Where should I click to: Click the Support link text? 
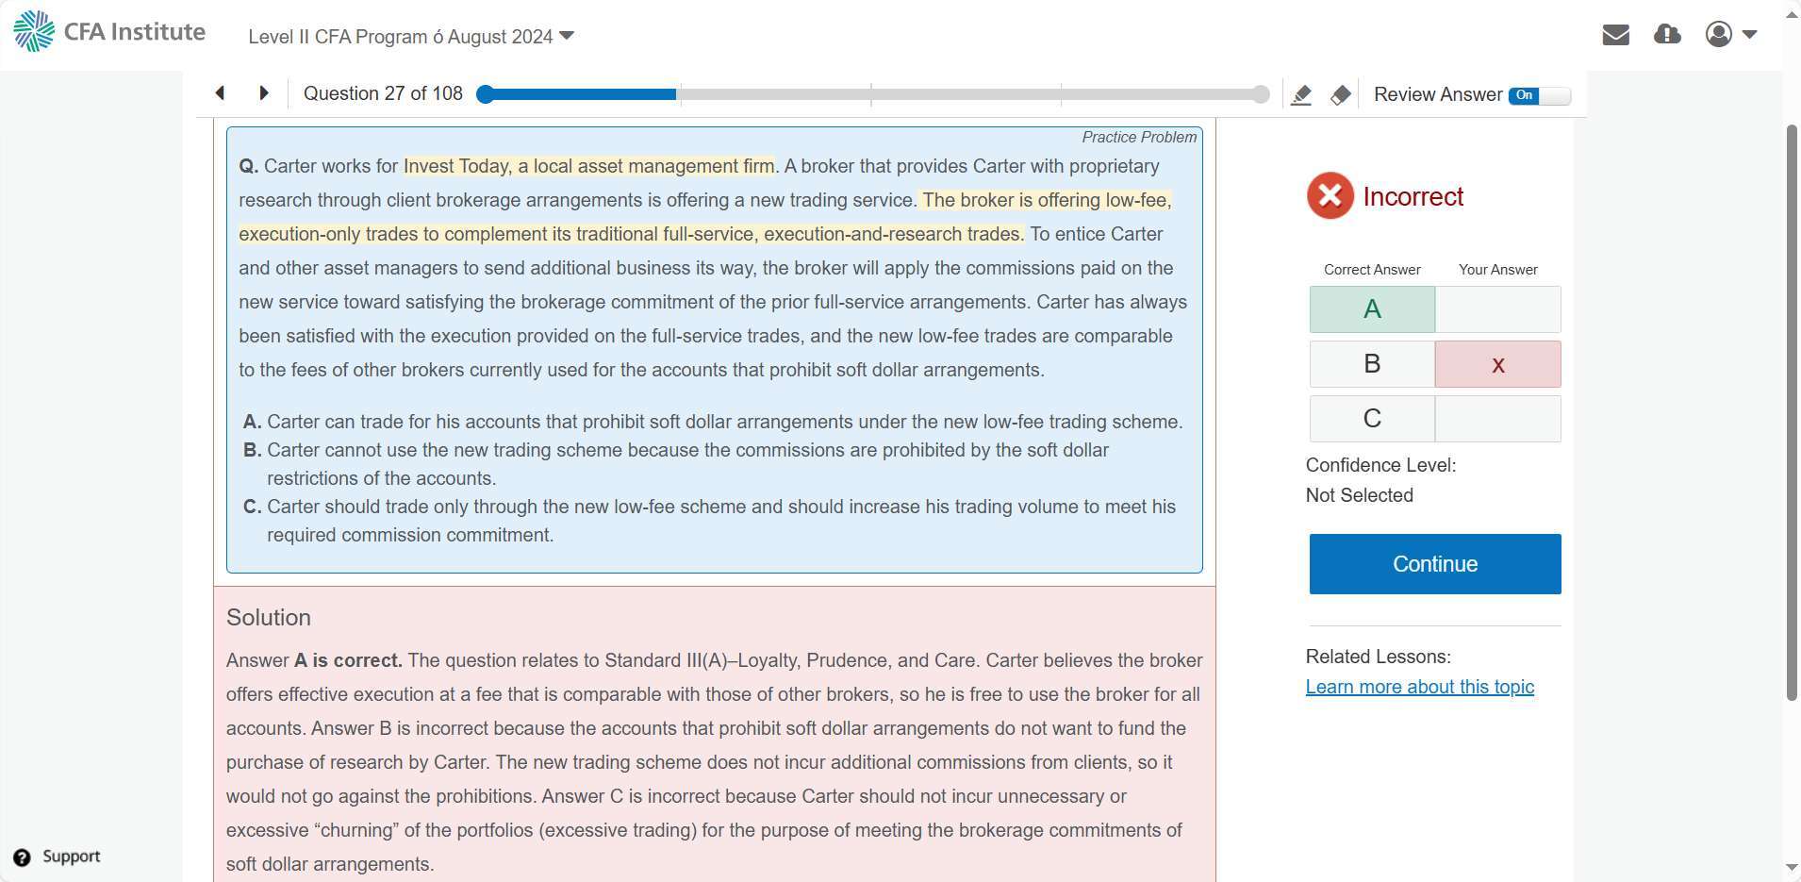72,857
